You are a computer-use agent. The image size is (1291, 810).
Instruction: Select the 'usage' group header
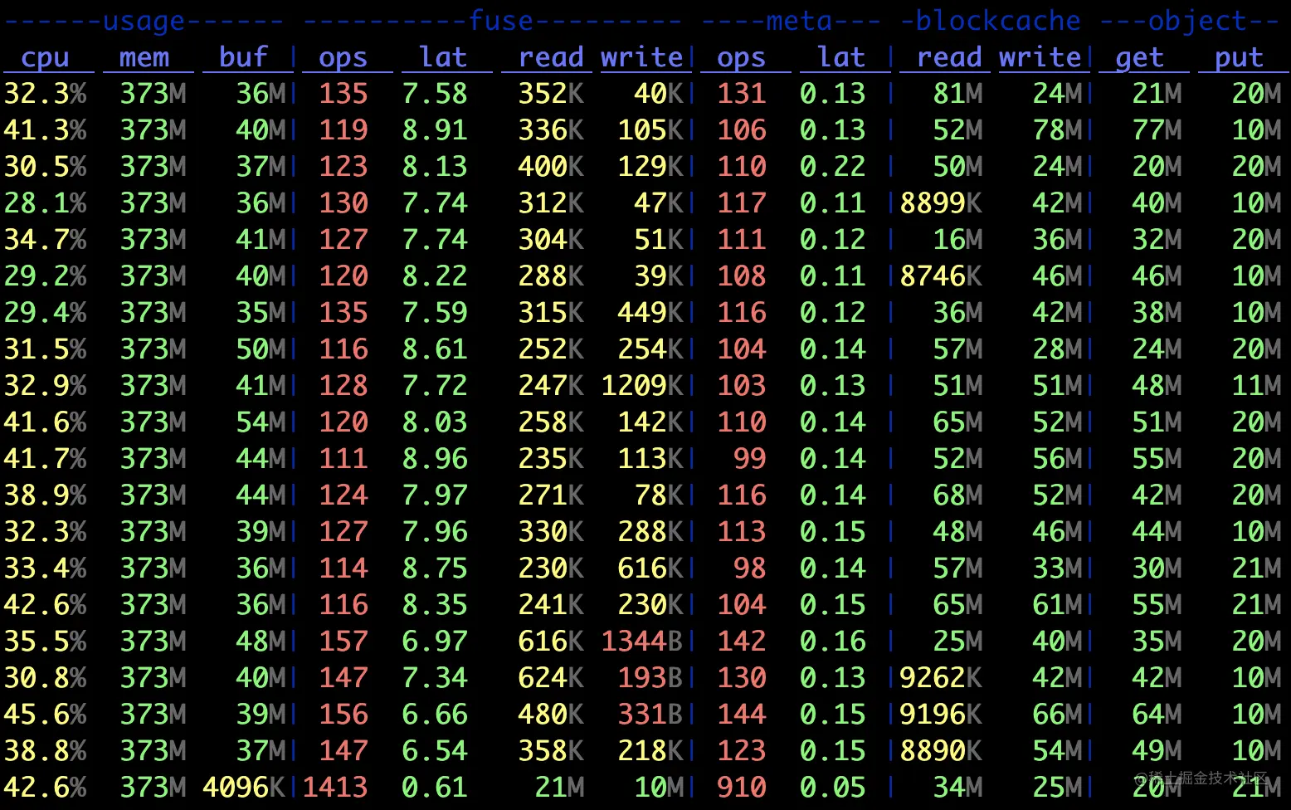(144, 21)
